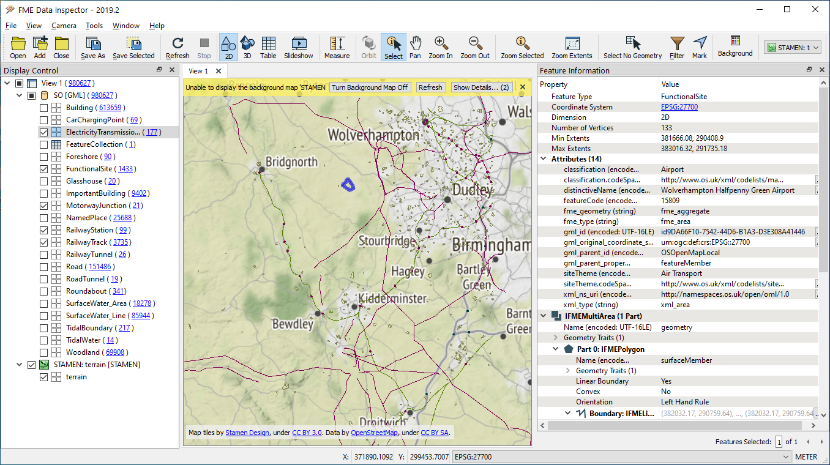Open the View menu

[34, 26]
